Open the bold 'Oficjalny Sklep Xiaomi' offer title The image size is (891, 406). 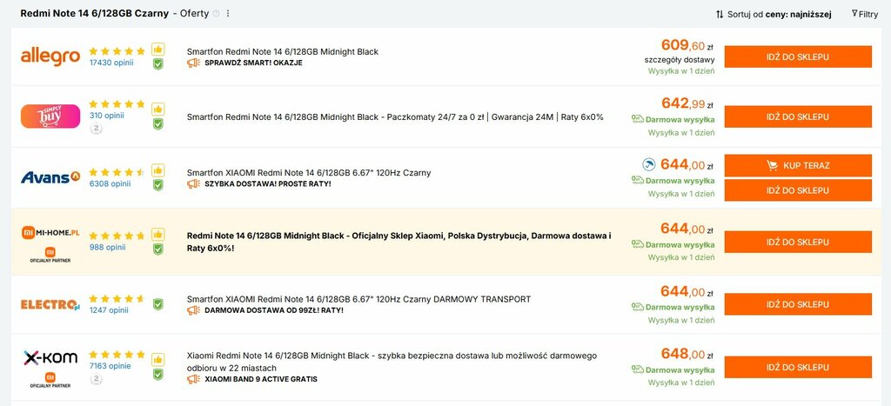coord(399,242)
